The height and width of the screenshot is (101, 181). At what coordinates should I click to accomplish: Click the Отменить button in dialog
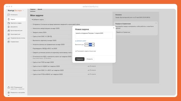coord(90,59)
